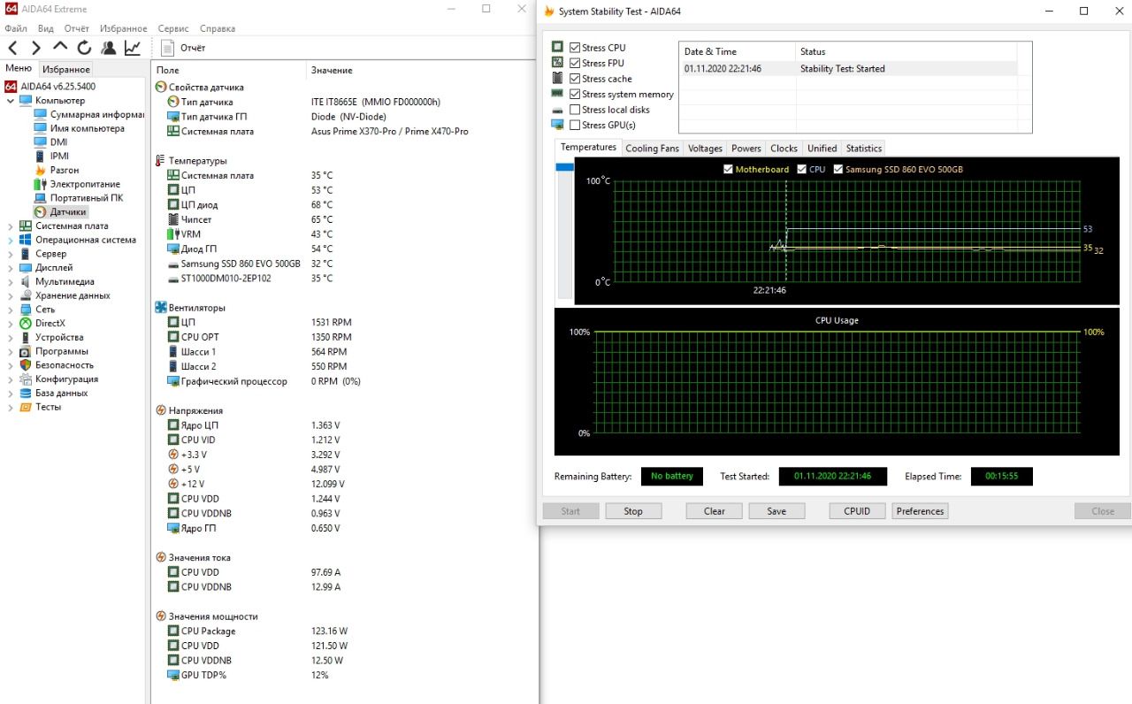Viewport: 1132px width, 704px height.
Task: Click the Clear button
Action: point(715,511)
